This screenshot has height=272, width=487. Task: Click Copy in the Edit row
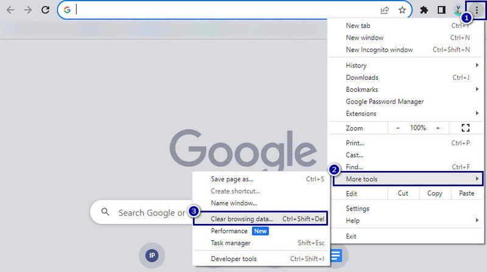435,194
